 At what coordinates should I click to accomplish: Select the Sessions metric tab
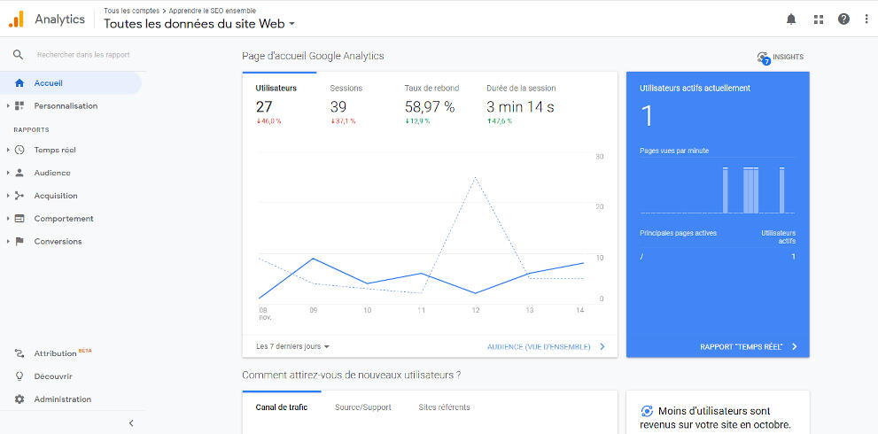[x=346, y=89]
